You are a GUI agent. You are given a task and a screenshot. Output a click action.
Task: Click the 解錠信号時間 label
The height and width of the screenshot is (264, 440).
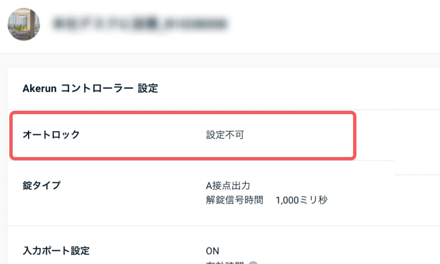[232, 200]
